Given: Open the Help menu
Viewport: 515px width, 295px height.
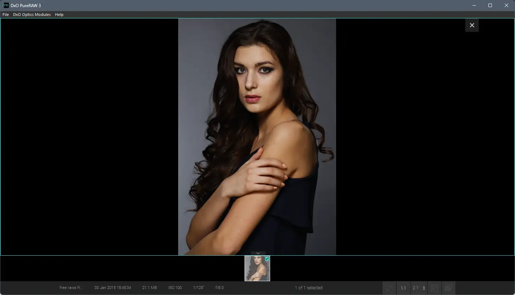Looking at the screenshot, I should [59, 15].
